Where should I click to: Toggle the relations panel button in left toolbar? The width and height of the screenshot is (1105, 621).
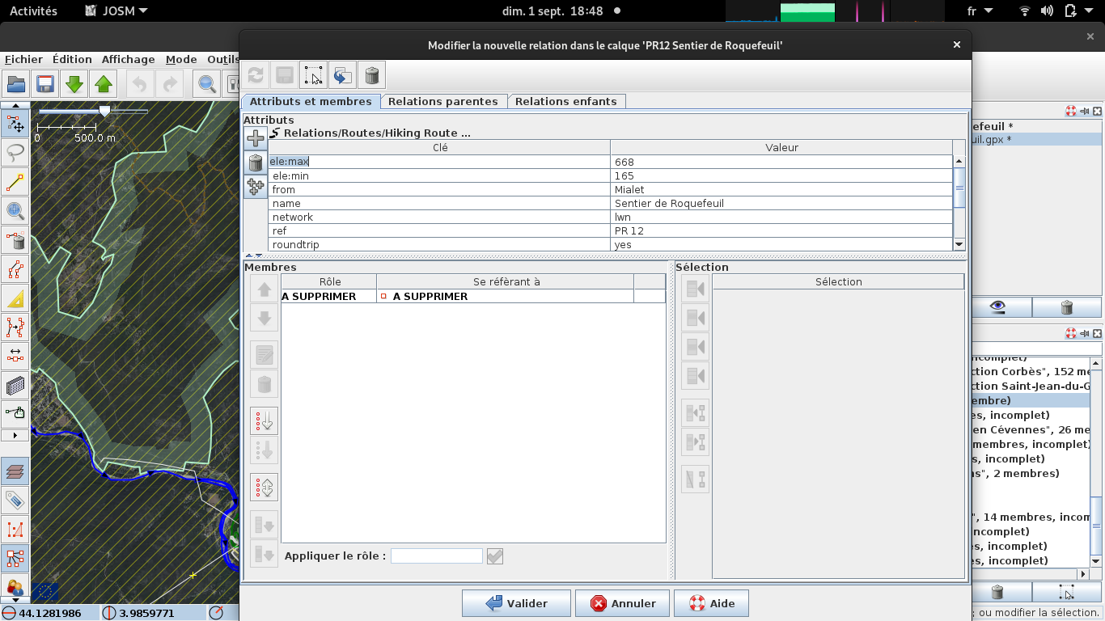[15, 557]
